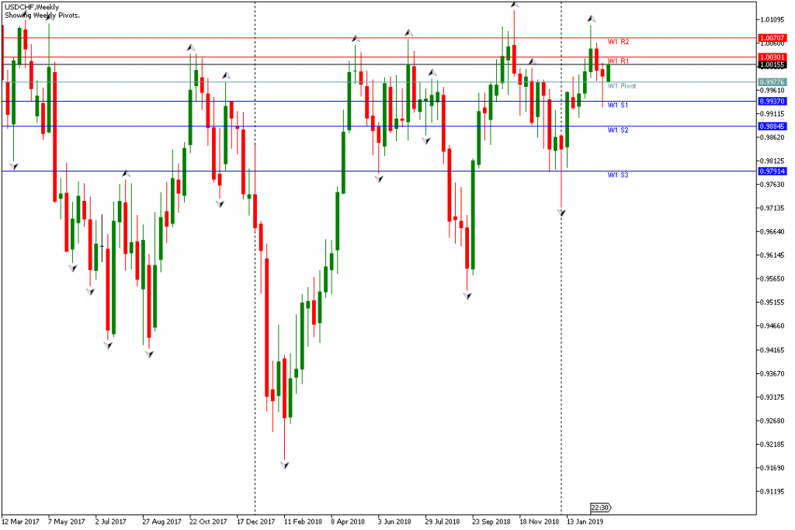The height and width of the screenshot is (530, 795).
Task: Select the W1 S3 support label
Action: click(x=618, y=175)
